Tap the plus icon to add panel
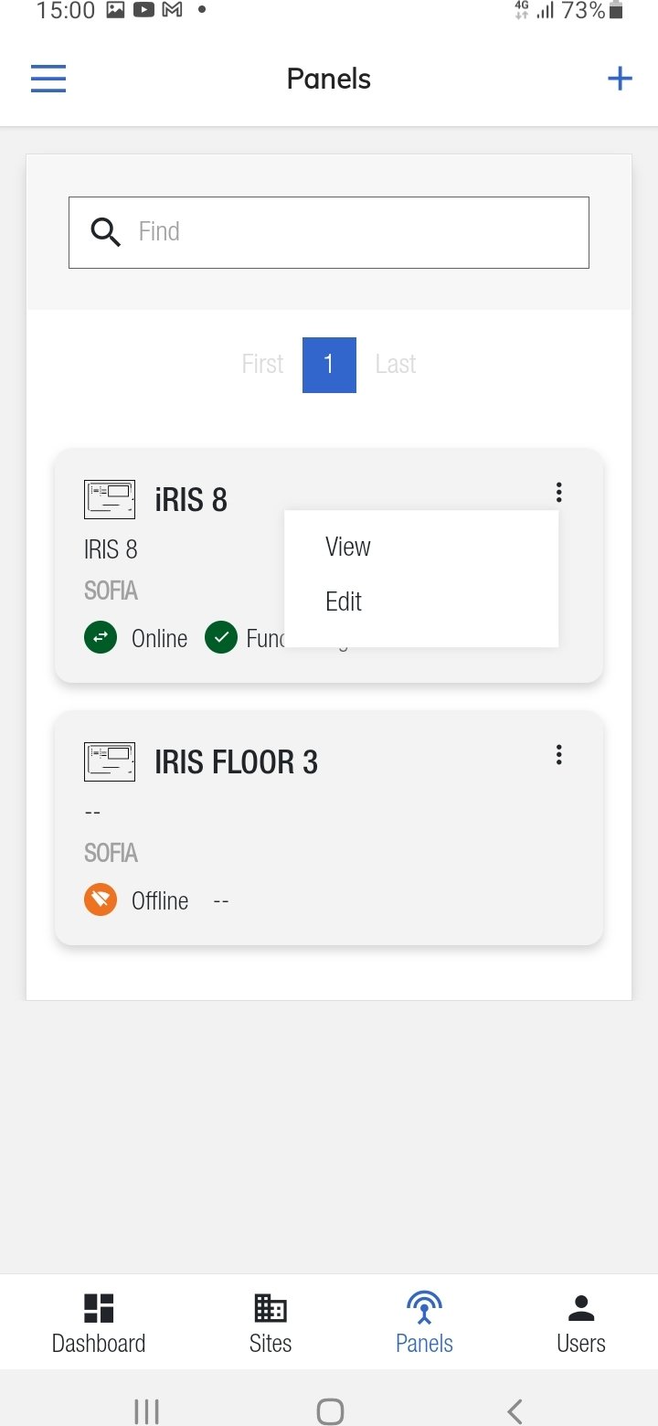Screen dimensions: 658x1426 (x=620, y=79)
